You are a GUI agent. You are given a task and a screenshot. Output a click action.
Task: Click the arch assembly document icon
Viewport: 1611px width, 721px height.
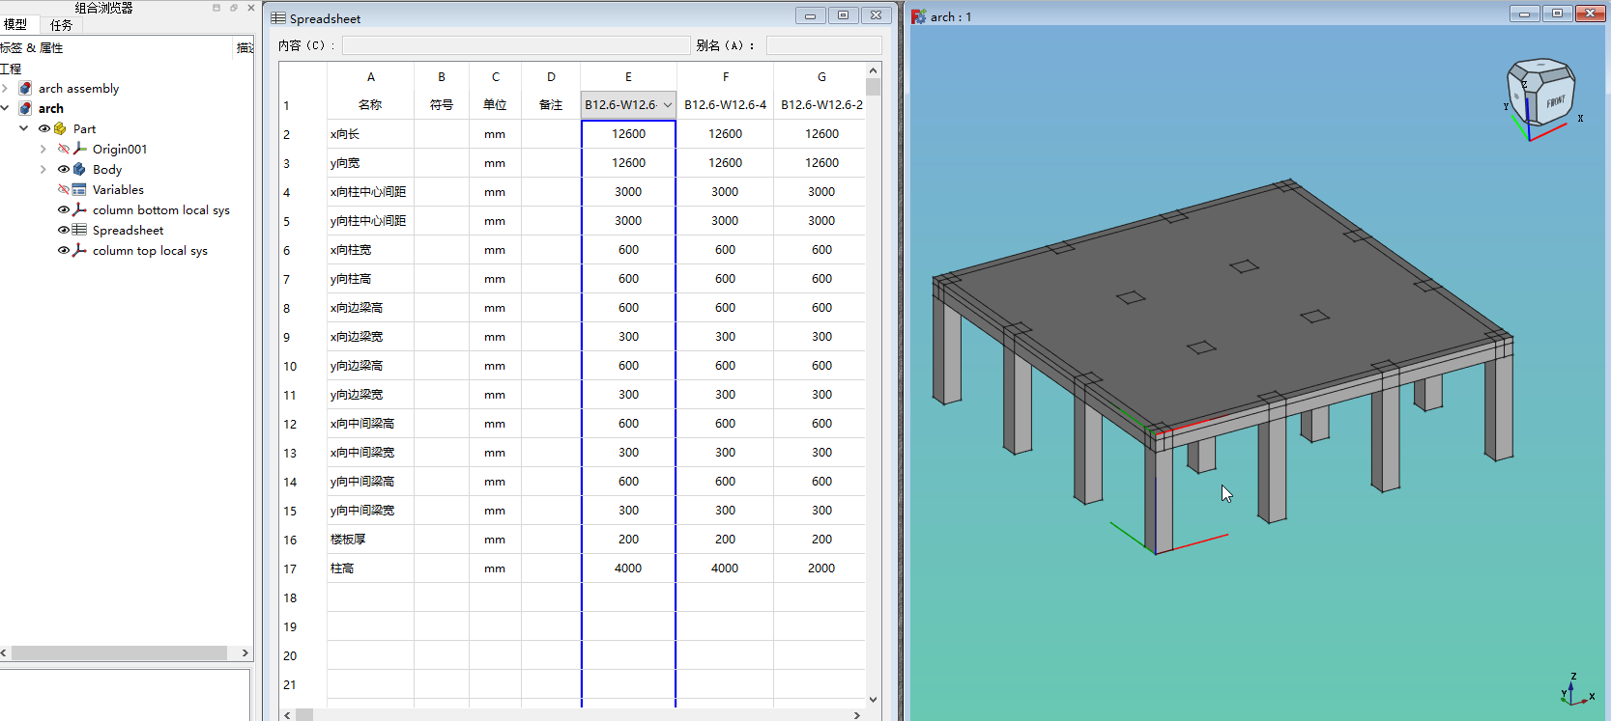tap(26, 88)
